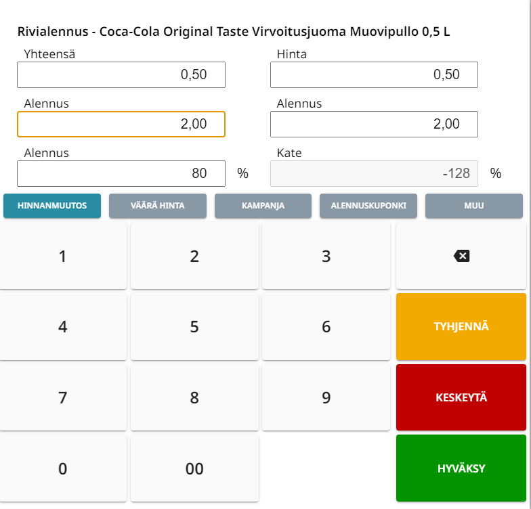Select the Hinnanmuutos discount reason
Screen dimensions: 531x509
pyautogui.click(x=52, y=206)
